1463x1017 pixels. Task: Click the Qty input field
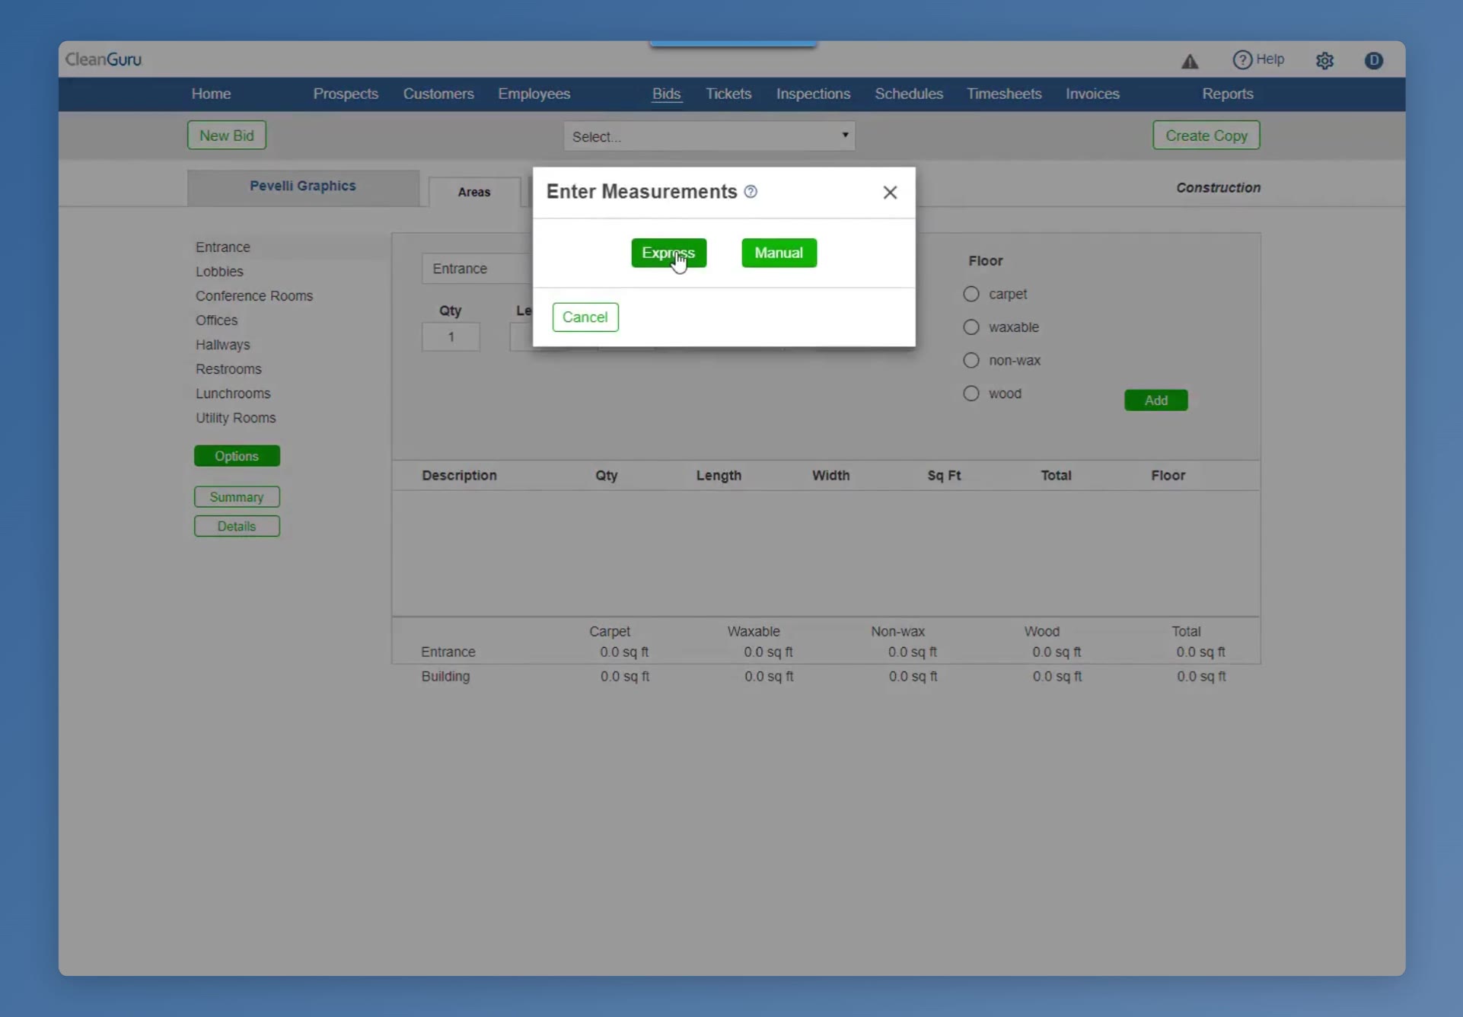(x=451, y=337)
